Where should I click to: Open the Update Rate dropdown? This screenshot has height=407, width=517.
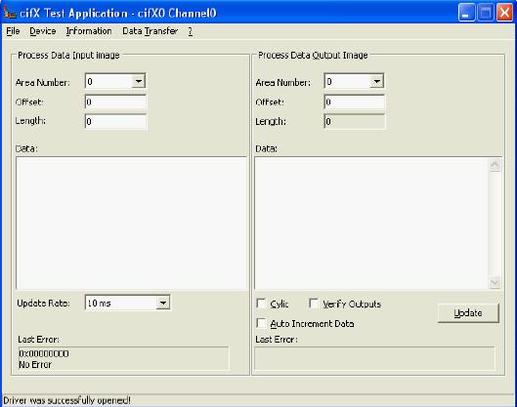163,303
